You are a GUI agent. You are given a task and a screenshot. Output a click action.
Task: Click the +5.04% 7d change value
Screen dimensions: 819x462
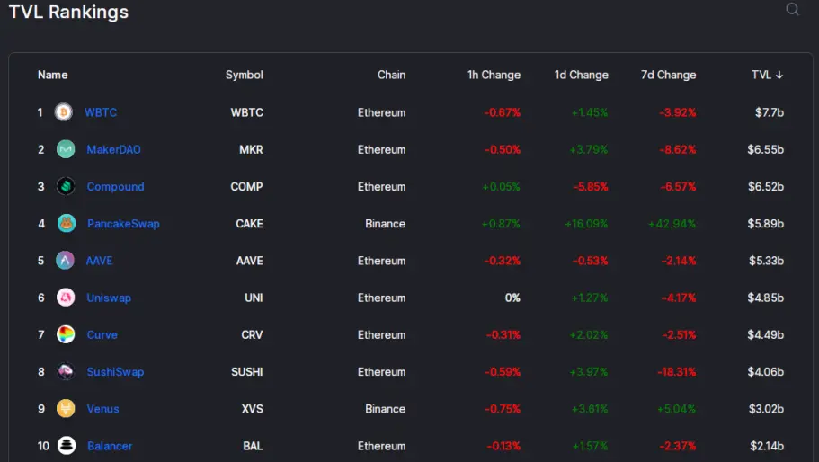pyautogui.click(x=676, y=409)
